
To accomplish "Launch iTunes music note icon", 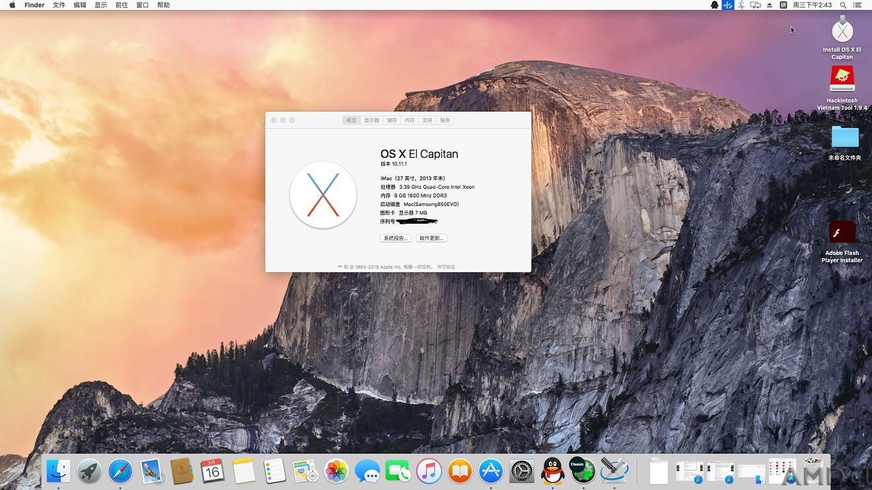I will click(x=429, y=472).
